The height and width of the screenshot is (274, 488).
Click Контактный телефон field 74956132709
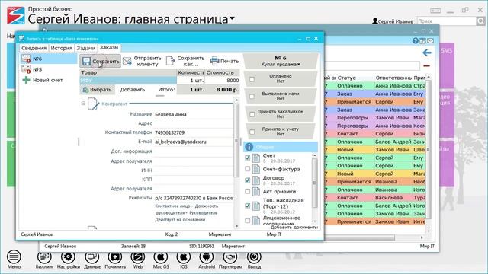pyautogui.click(x=194, y=132)
